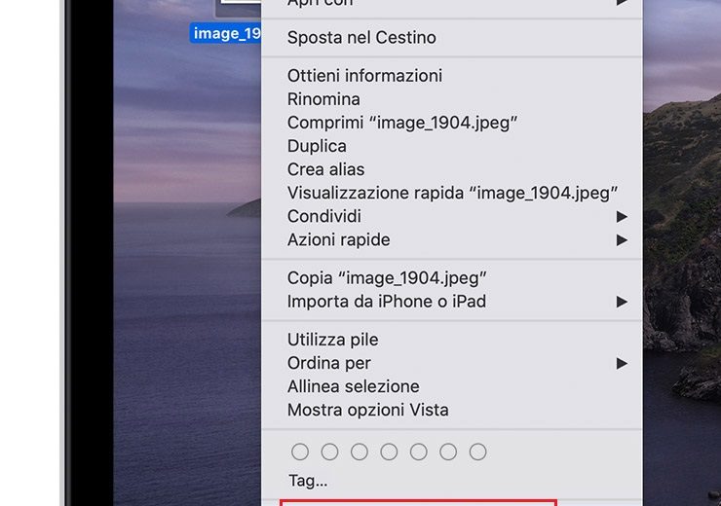
Task: Open the Tag… entry
Action: click(x=308, y=481)
